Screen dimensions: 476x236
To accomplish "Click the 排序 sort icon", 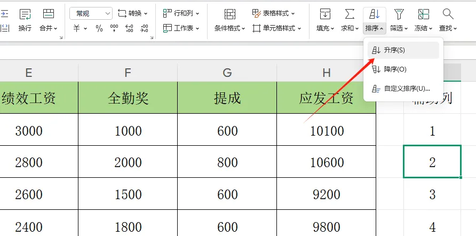I will [374, 14].
